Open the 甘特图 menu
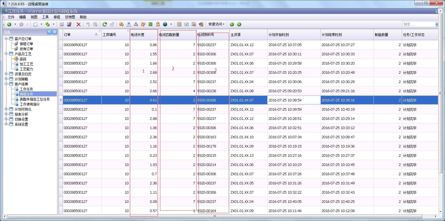This screenshot has height=221, width=445. click(70, 17)
